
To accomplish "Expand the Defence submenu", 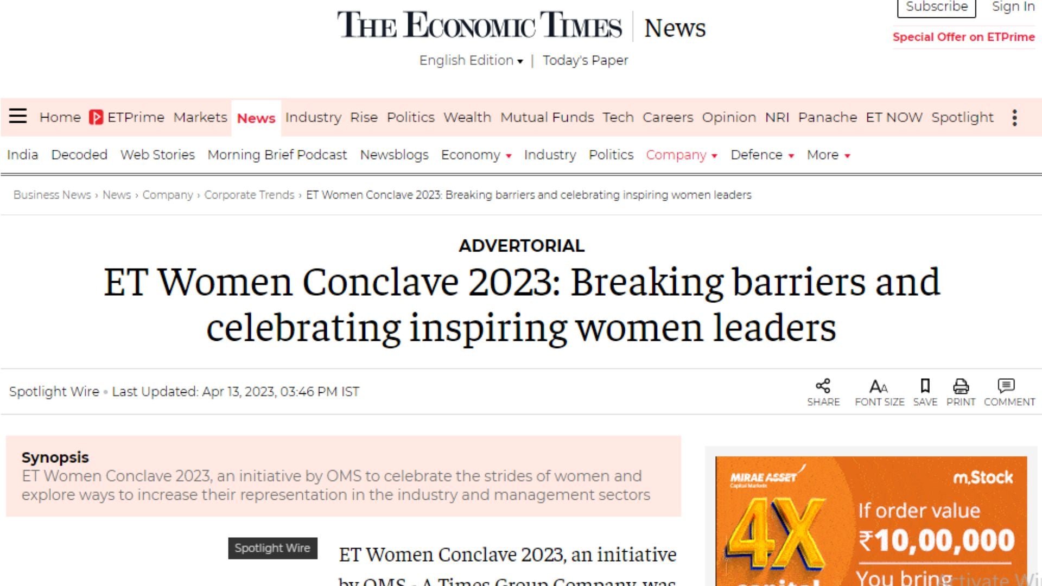I will (762, 155).
